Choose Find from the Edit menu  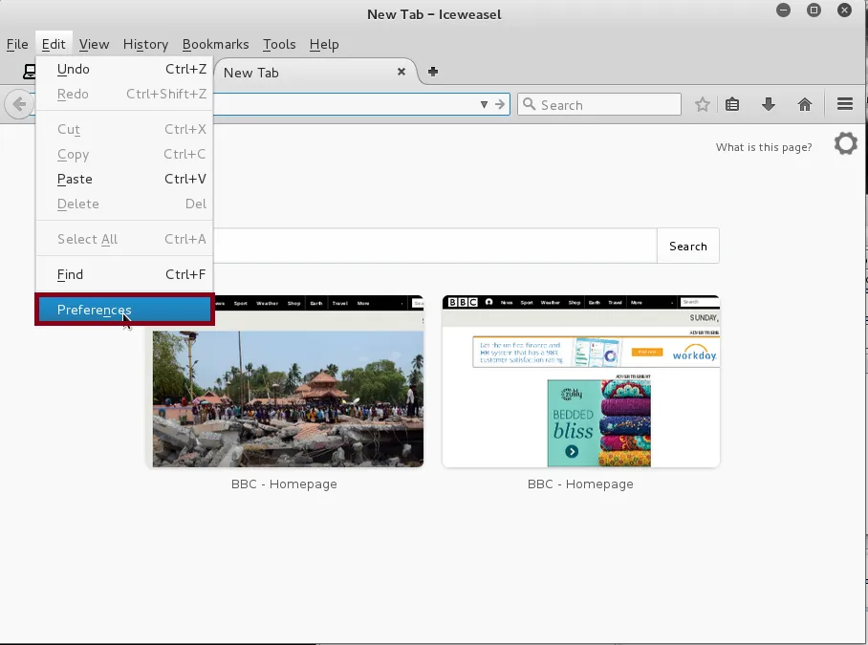[124, 274]
